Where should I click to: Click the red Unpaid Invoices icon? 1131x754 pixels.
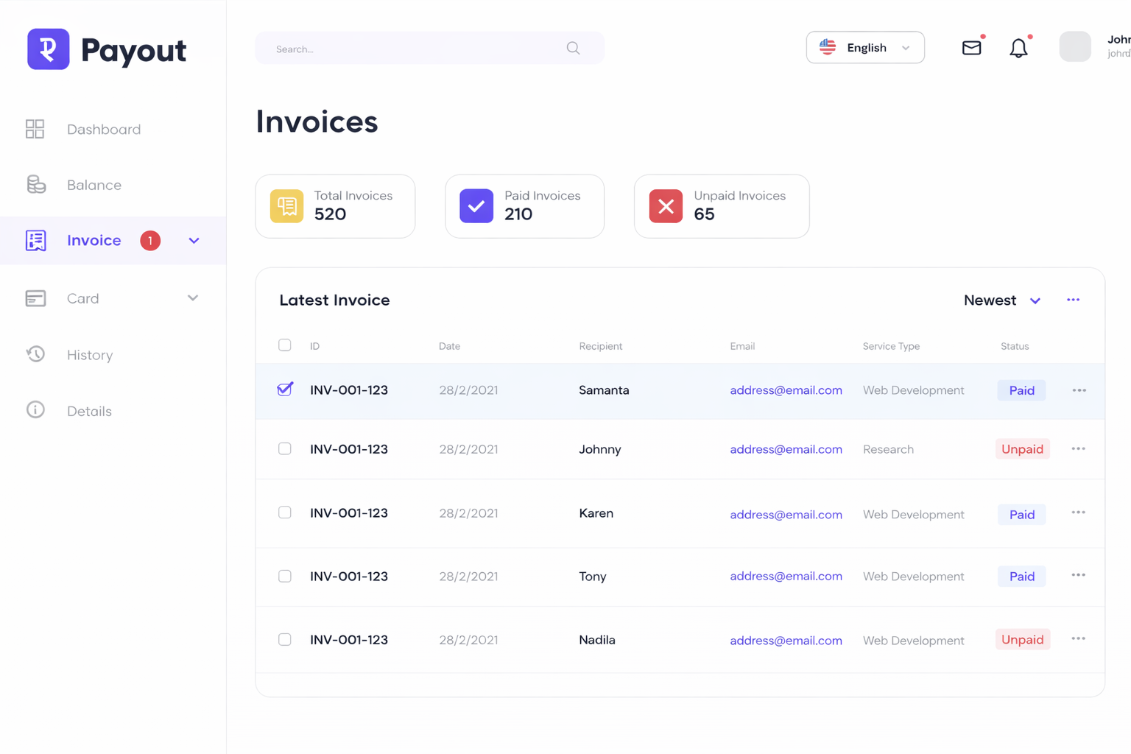click(x=666, y=206)
